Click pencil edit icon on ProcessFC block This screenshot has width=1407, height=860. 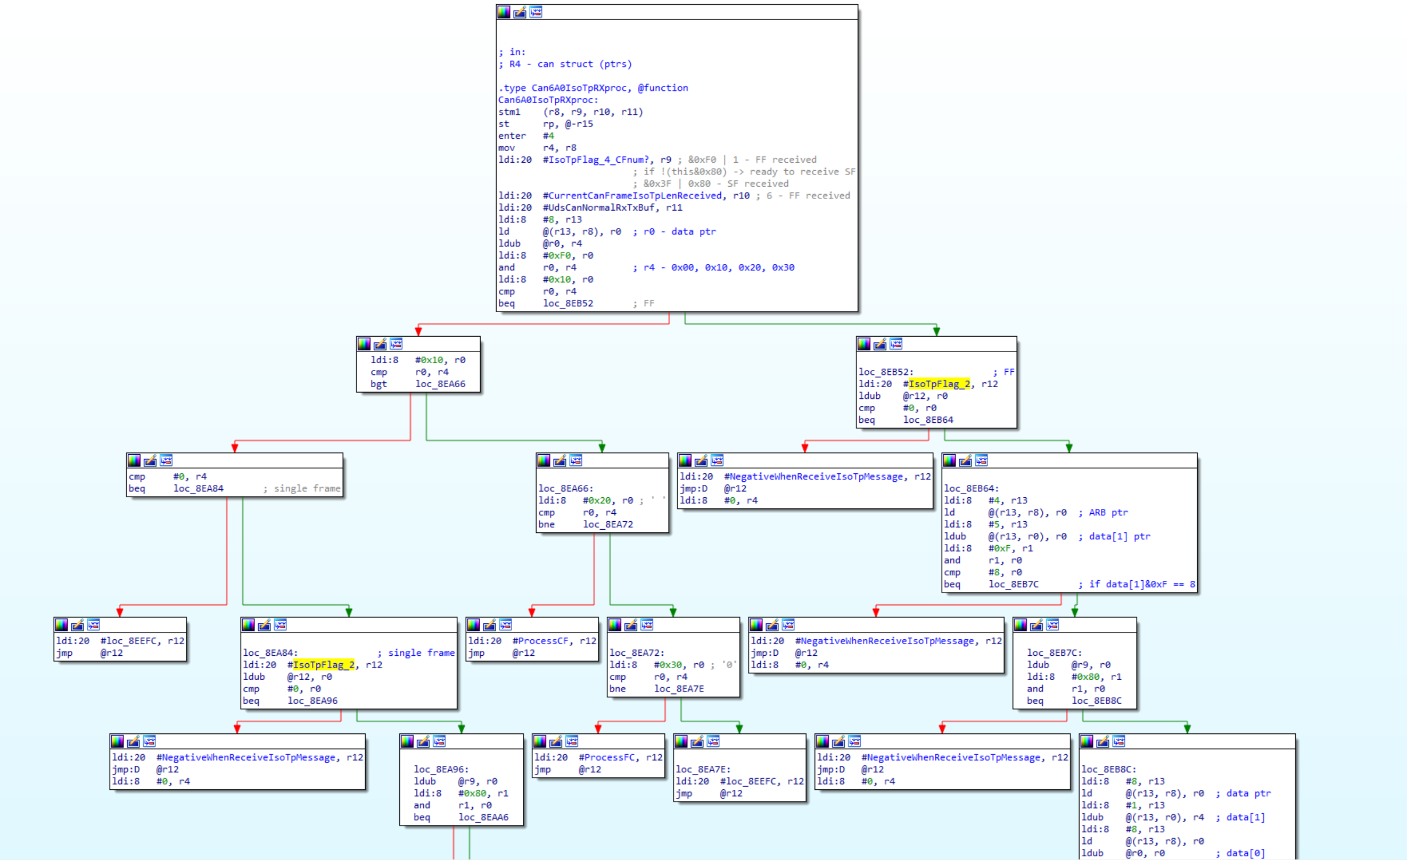coord(556,741)
